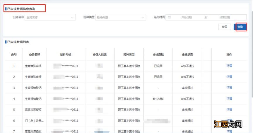The image size is (253, 133).
Task: Open the 险种类型 dropdown
Action: pyautogui.click(x=121, y=17)
